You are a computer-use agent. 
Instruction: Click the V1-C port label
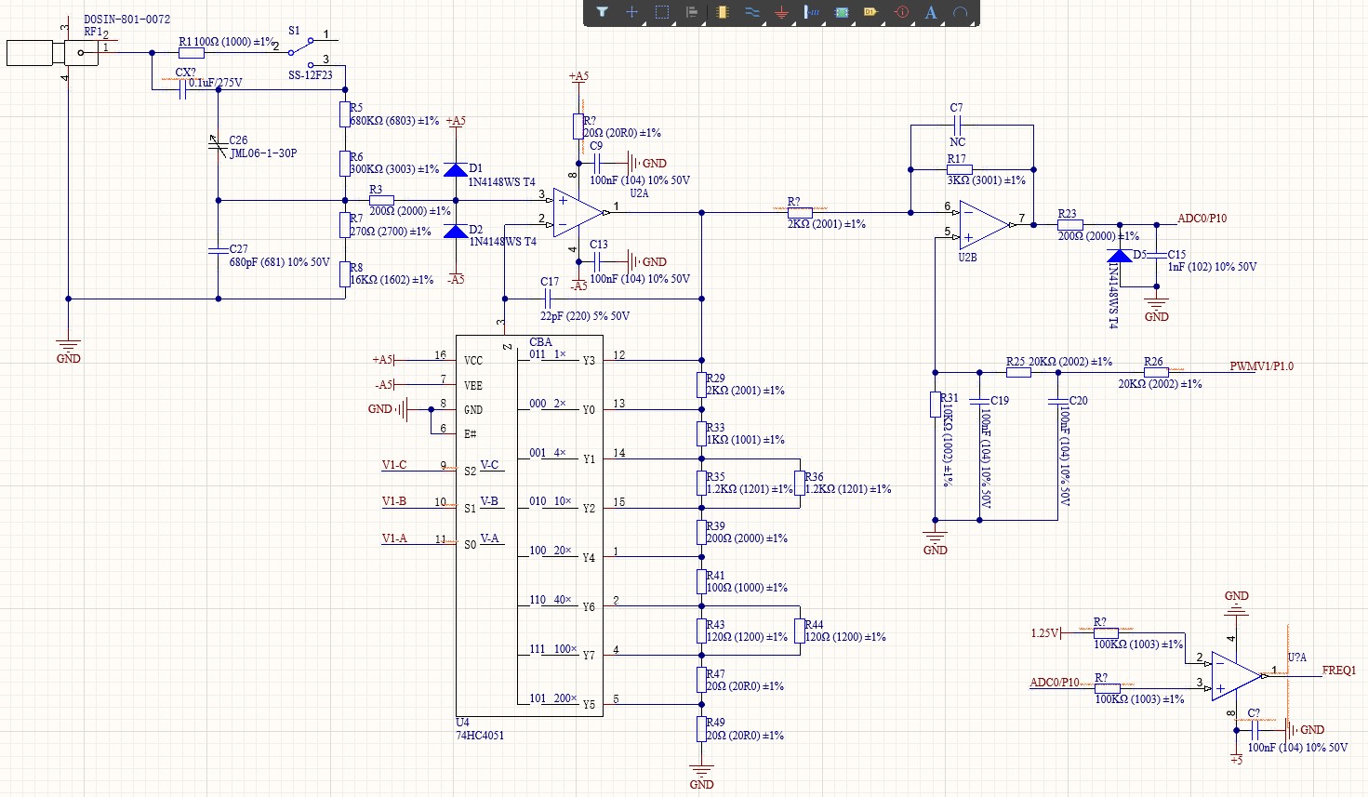394,465
